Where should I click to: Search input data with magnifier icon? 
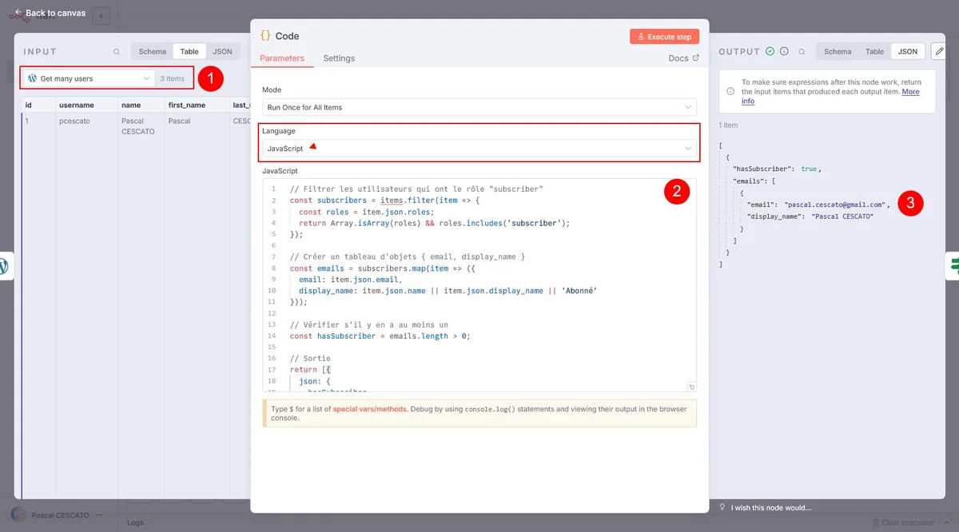coord(117,52)
